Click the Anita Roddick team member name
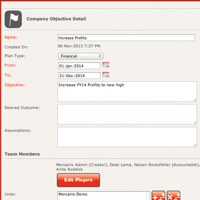 [69, 169]
